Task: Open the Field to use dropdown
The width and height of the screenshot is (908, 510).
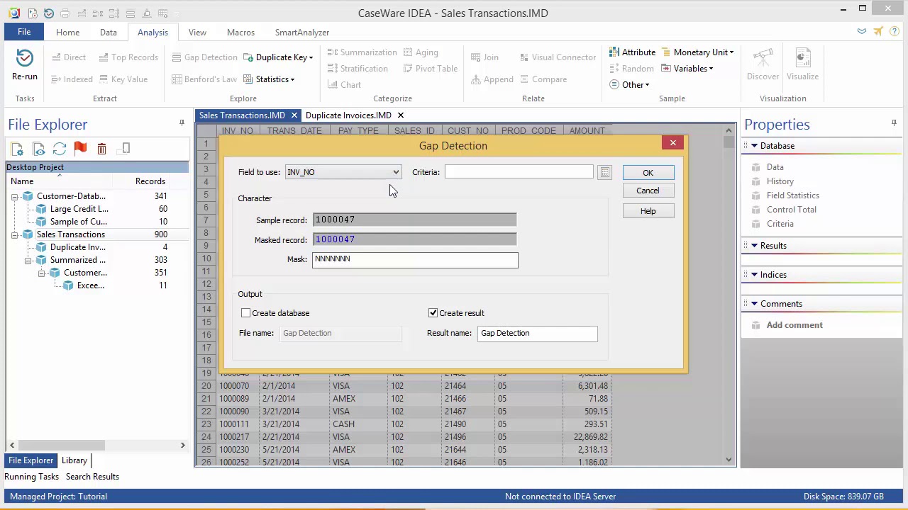Action: [x=343, y=172]
